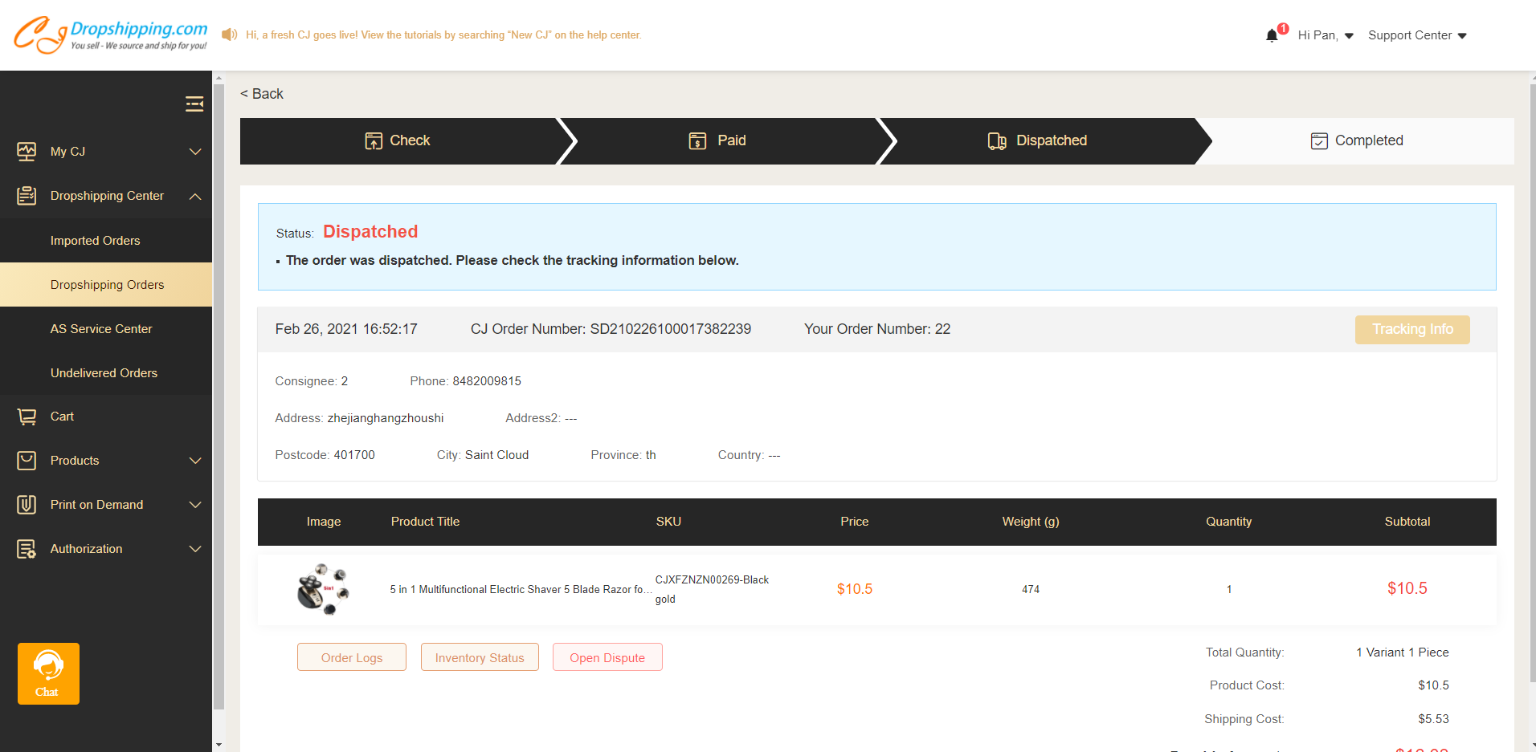This screenshot has height=752, width=1536.
Task: Select the My CJ sidebar icon
Action: (x=27, y=151)
